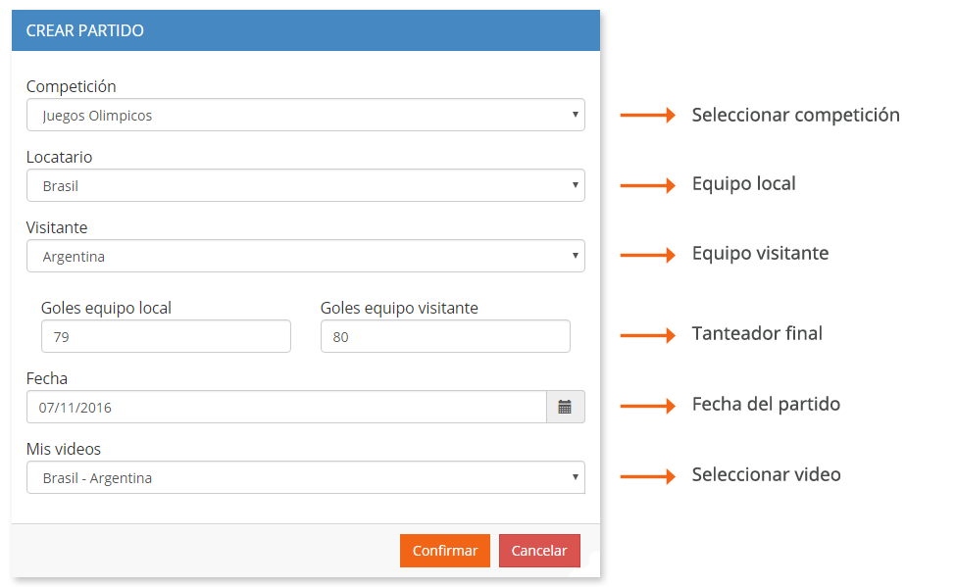
Task: Click the Tanteador final annotation label
Action: 757,333
